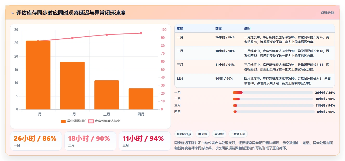Click the lightning icon beside the card title

pos(12,13)
